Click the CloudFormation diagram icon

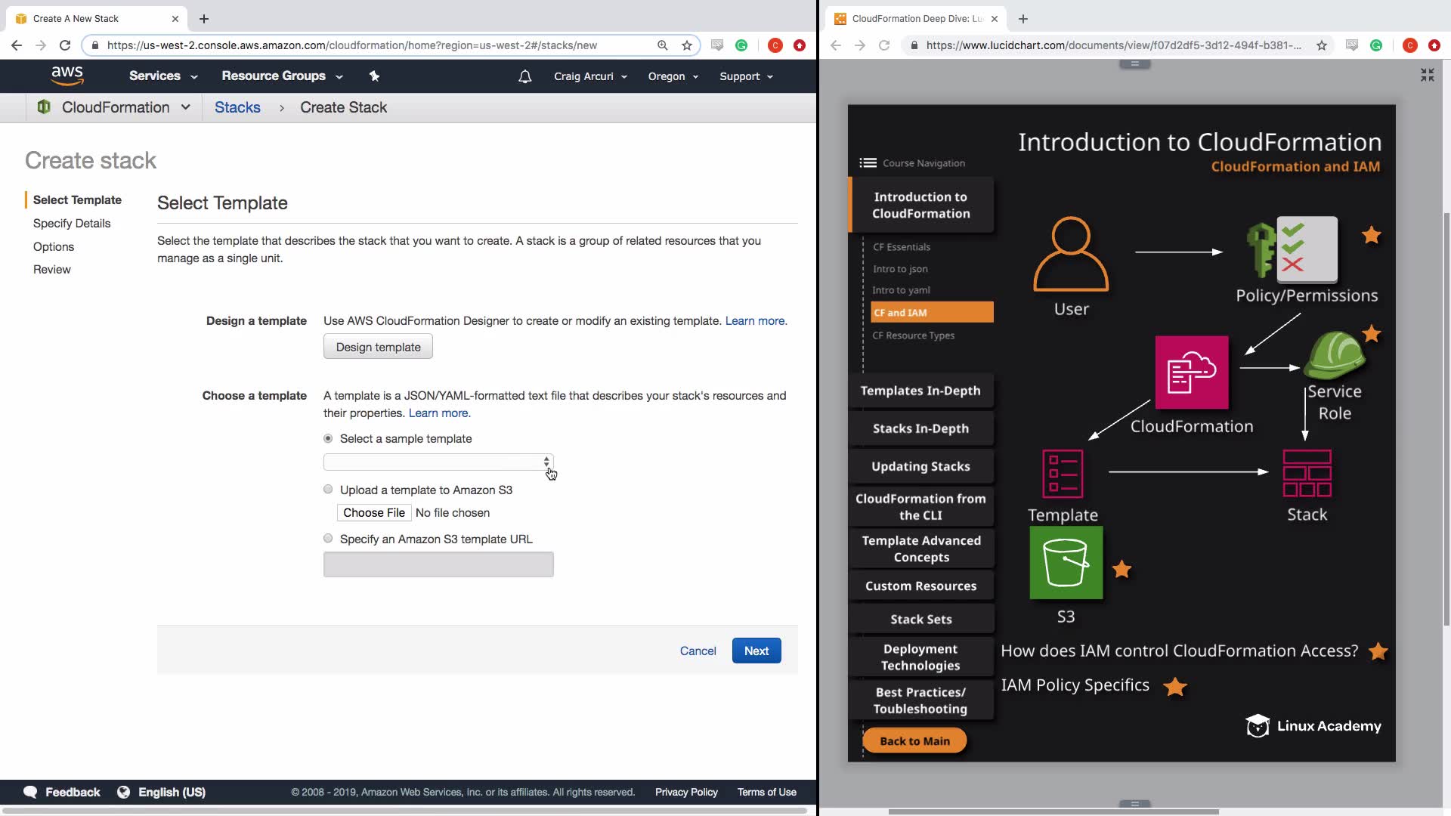[1192, 372]
